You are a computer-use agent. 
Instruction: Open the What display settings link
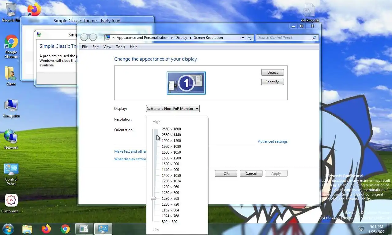(130, 159)
